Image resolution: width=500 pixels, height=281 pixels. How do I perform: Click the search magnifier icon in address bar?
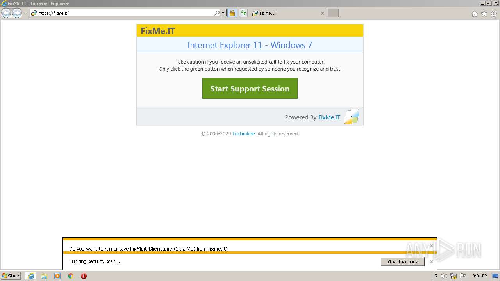[217, 13]
